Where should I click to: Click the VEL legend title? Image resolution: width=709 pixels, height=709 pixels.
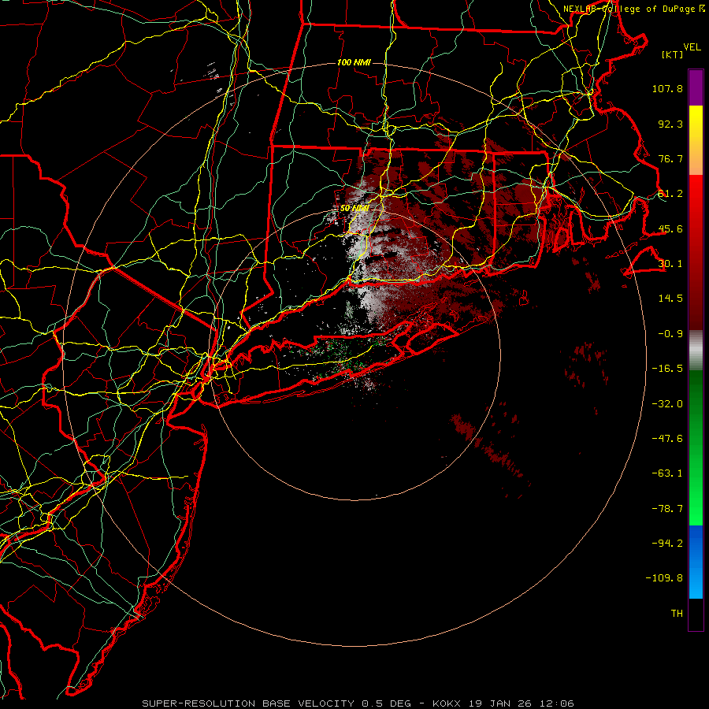(692, 47)
